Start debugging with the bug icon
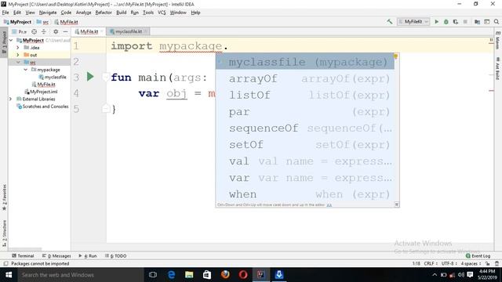 tap(446, 22)
